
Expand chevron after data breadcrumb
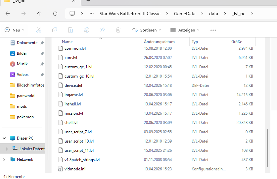point(225,14)
